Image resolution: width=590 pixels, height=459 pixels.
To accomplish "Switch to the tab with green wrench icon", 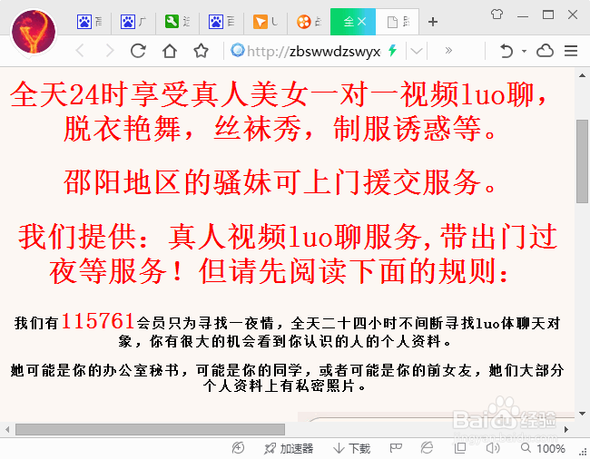I will coord(178,22).
